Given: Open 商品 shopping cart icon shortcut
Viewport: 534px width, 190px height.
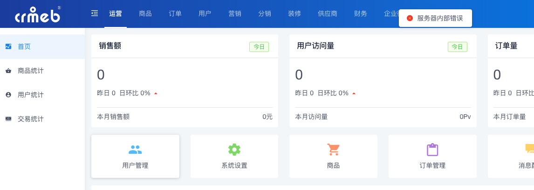Looking at the screenshot, I should [334, 150].
